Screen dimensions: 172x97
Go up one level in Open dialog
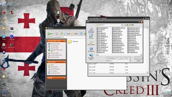pyautogui.click(x=128, y=25)
